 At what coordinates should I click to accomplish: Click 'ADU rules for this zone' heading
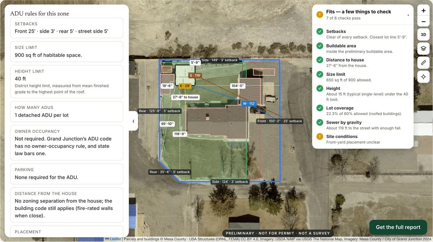40,14
